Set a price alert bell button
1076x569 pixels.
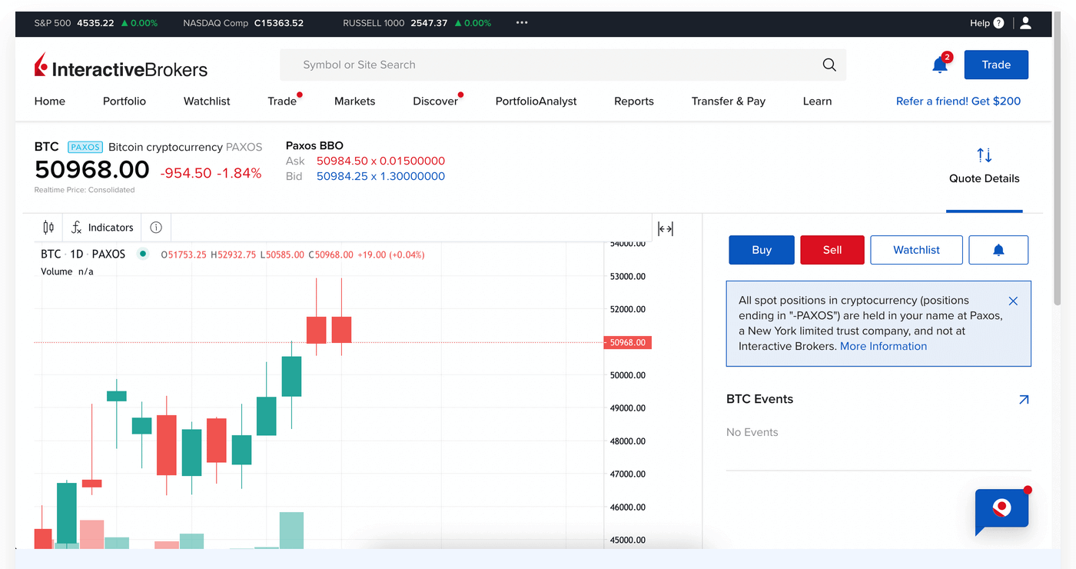click(998, 250)
